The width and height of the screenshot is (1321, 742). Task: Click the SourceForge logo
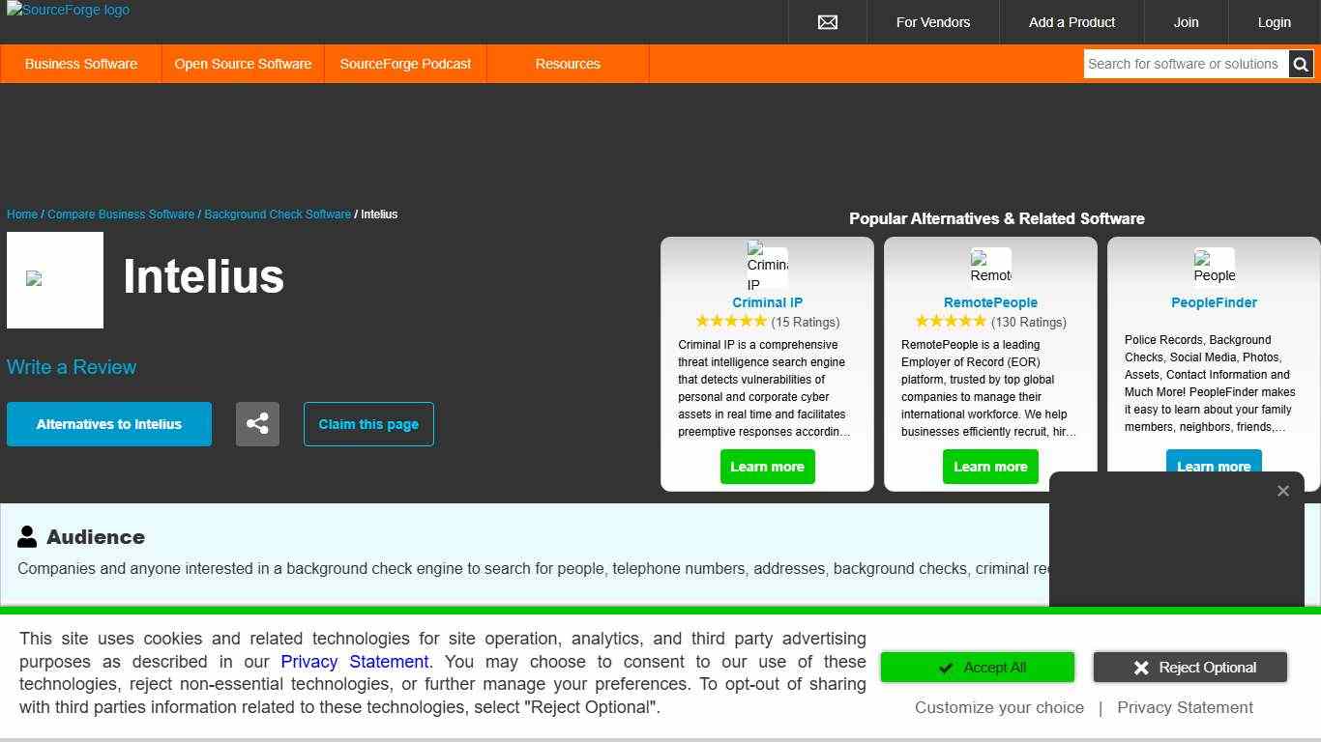point(68,11)
